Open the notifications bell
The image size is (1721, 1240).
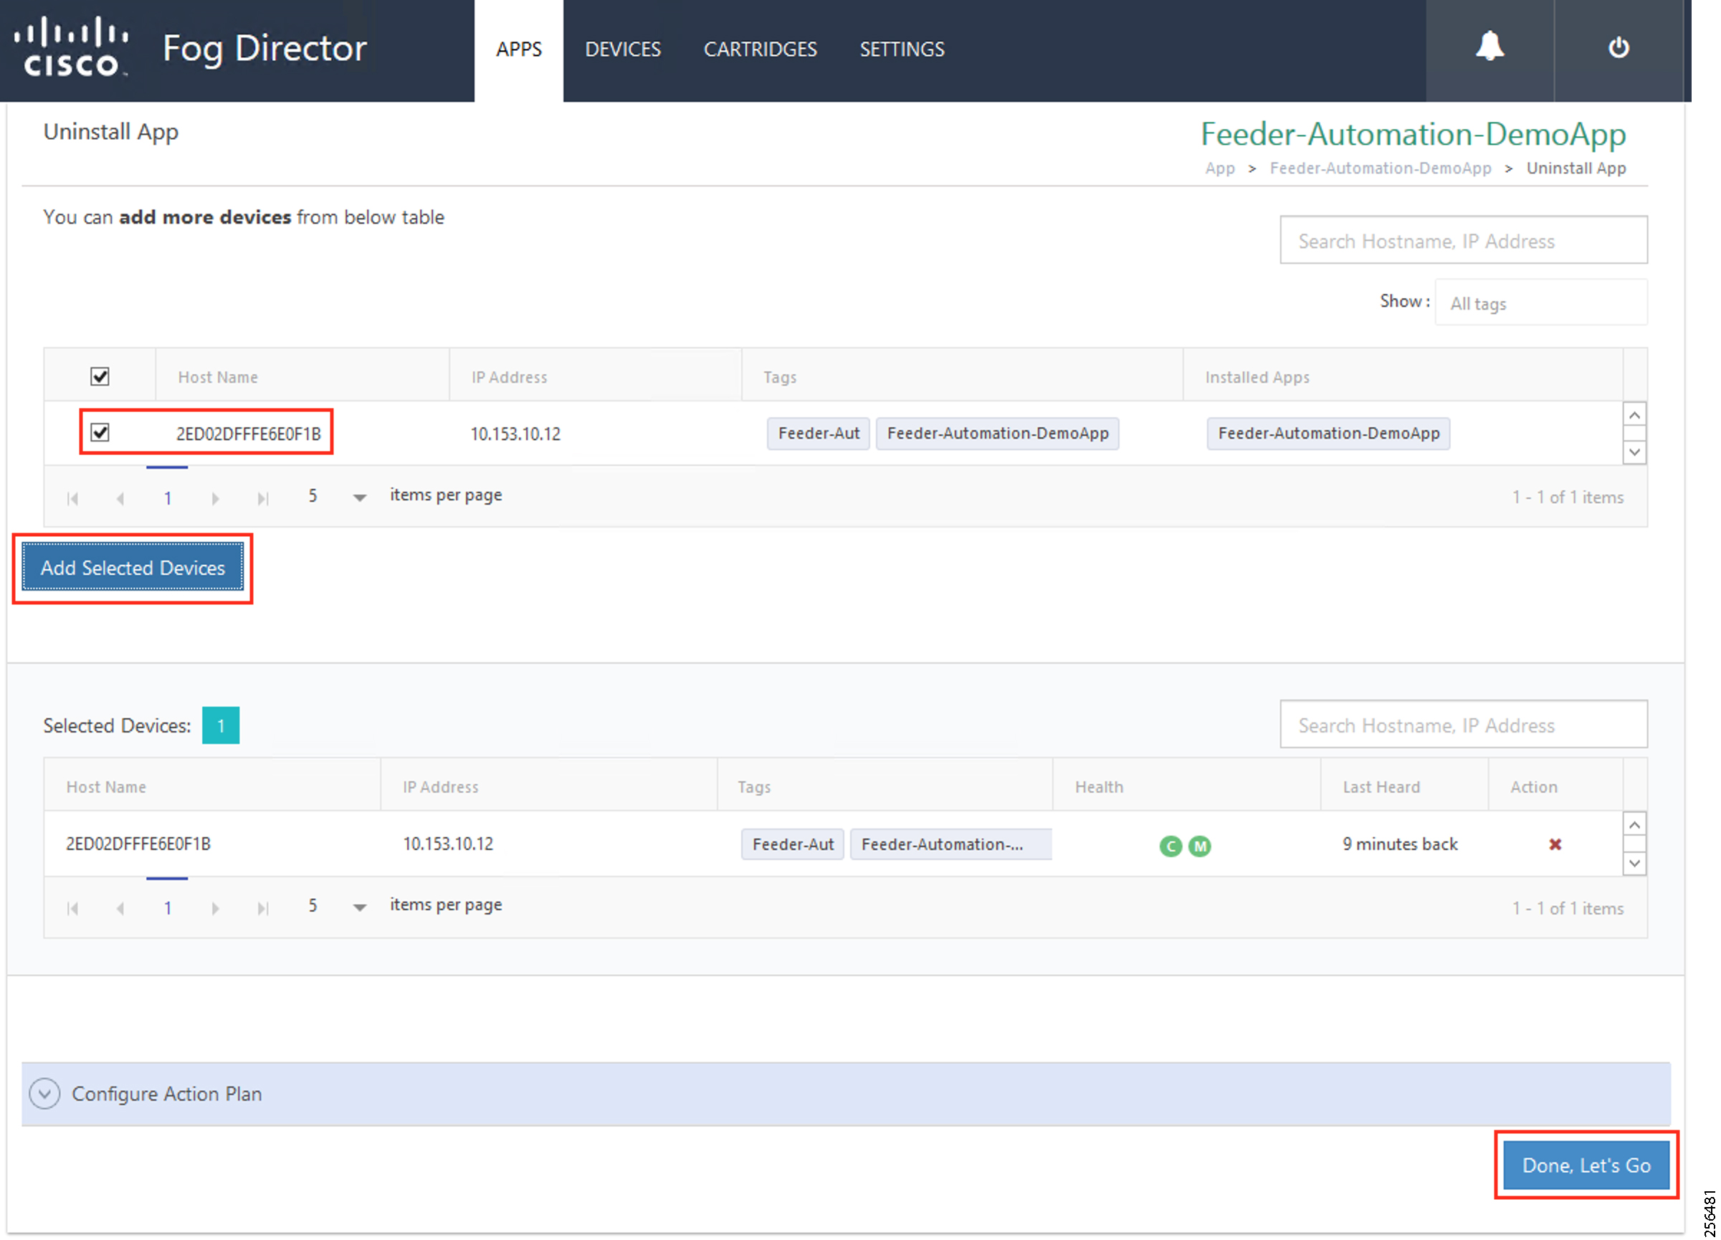(1489, 48)
